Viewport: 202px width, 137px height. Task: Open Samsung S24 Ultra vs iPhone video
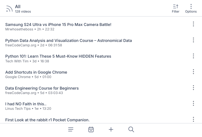[x=58, y=25]
